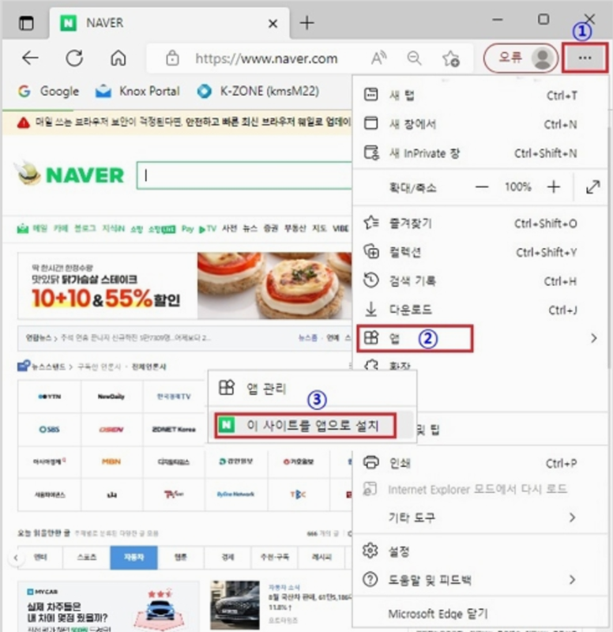Open Settings menu entry
The width and height of the screenshot is (613, 632).
479,551
